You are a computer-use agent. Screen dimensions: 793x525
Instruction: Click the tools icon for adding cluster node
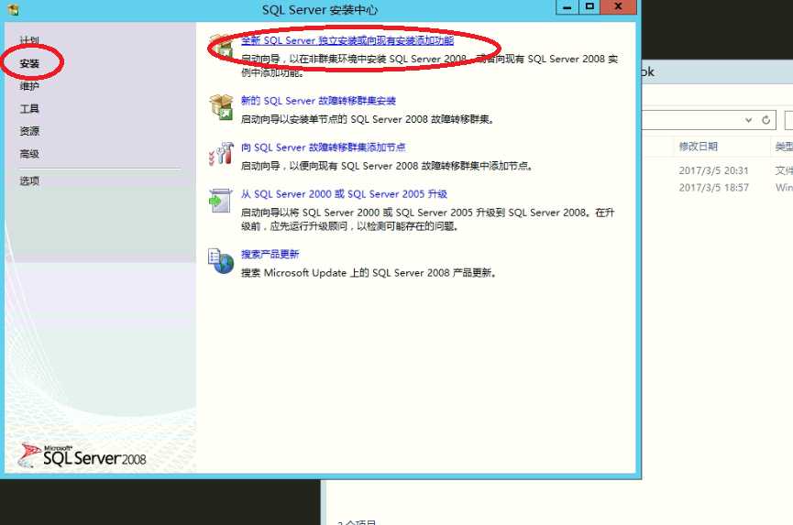tap(221, 154)
